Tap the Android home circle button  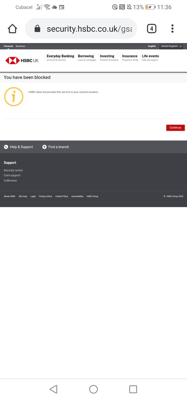coord(93,389)
